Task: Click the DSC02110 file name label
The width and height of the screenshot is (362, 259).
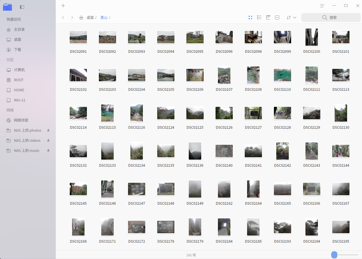Action: 283,89
